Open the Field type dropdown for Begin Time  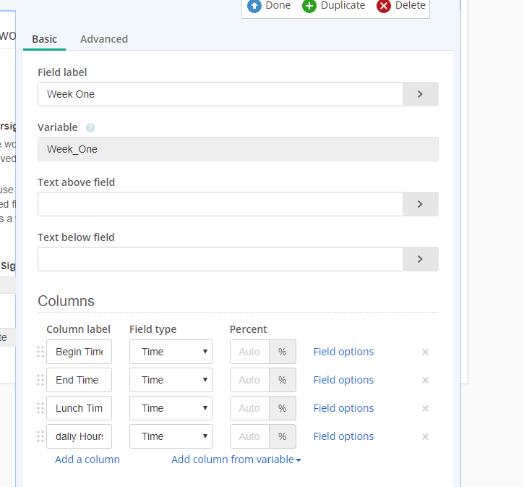171,352
